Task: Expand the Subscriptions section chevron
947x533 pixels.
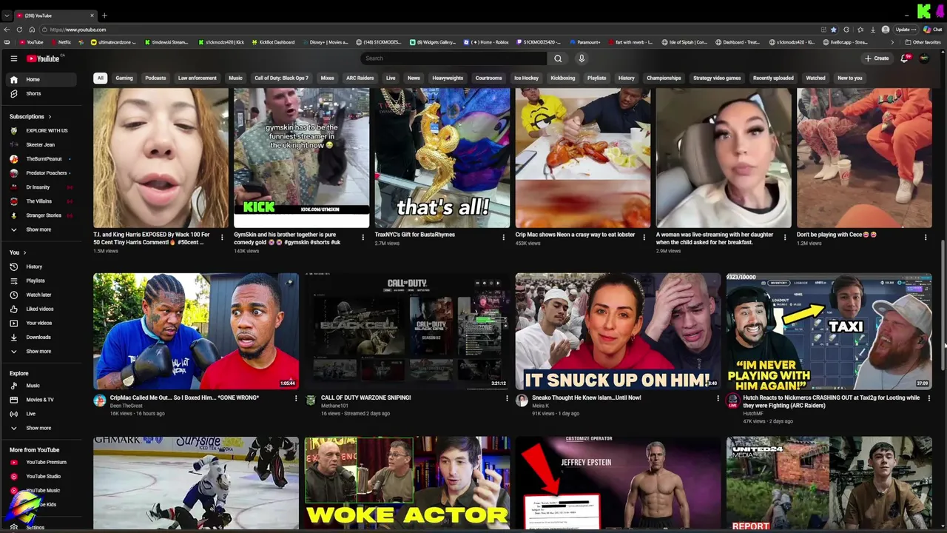Action: (50, 116)
